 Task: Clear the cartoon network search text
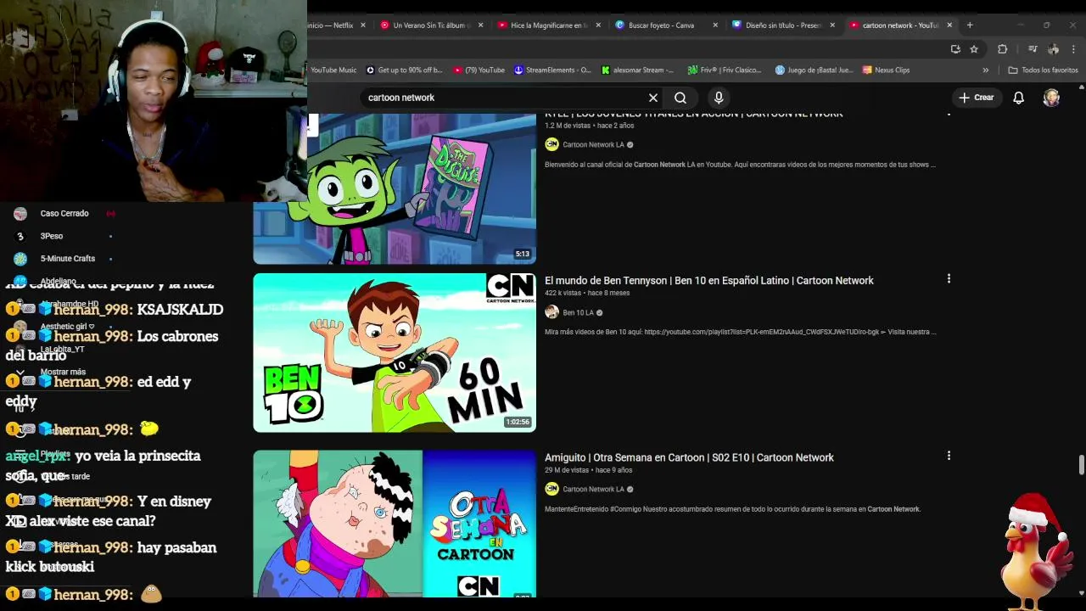[x=653, y=98]
